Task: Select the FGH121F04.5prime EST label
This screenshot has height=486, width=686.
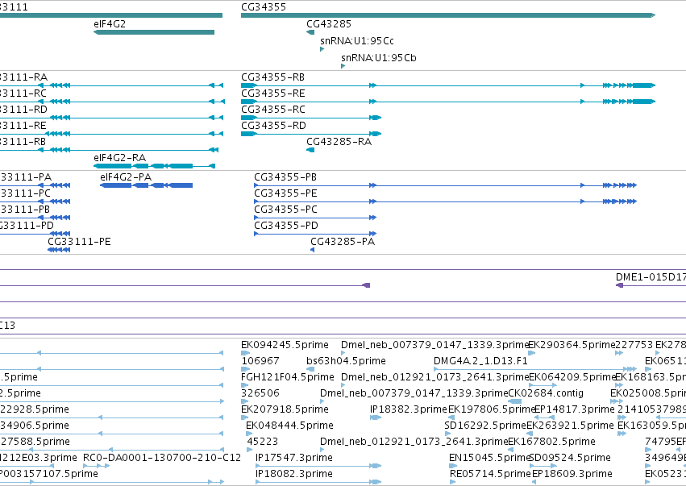Action: pos(288,377)
